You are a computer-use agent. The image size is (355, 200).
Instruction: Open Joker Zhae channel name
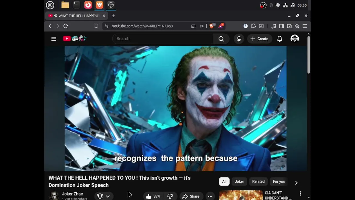tap(72, 194)
